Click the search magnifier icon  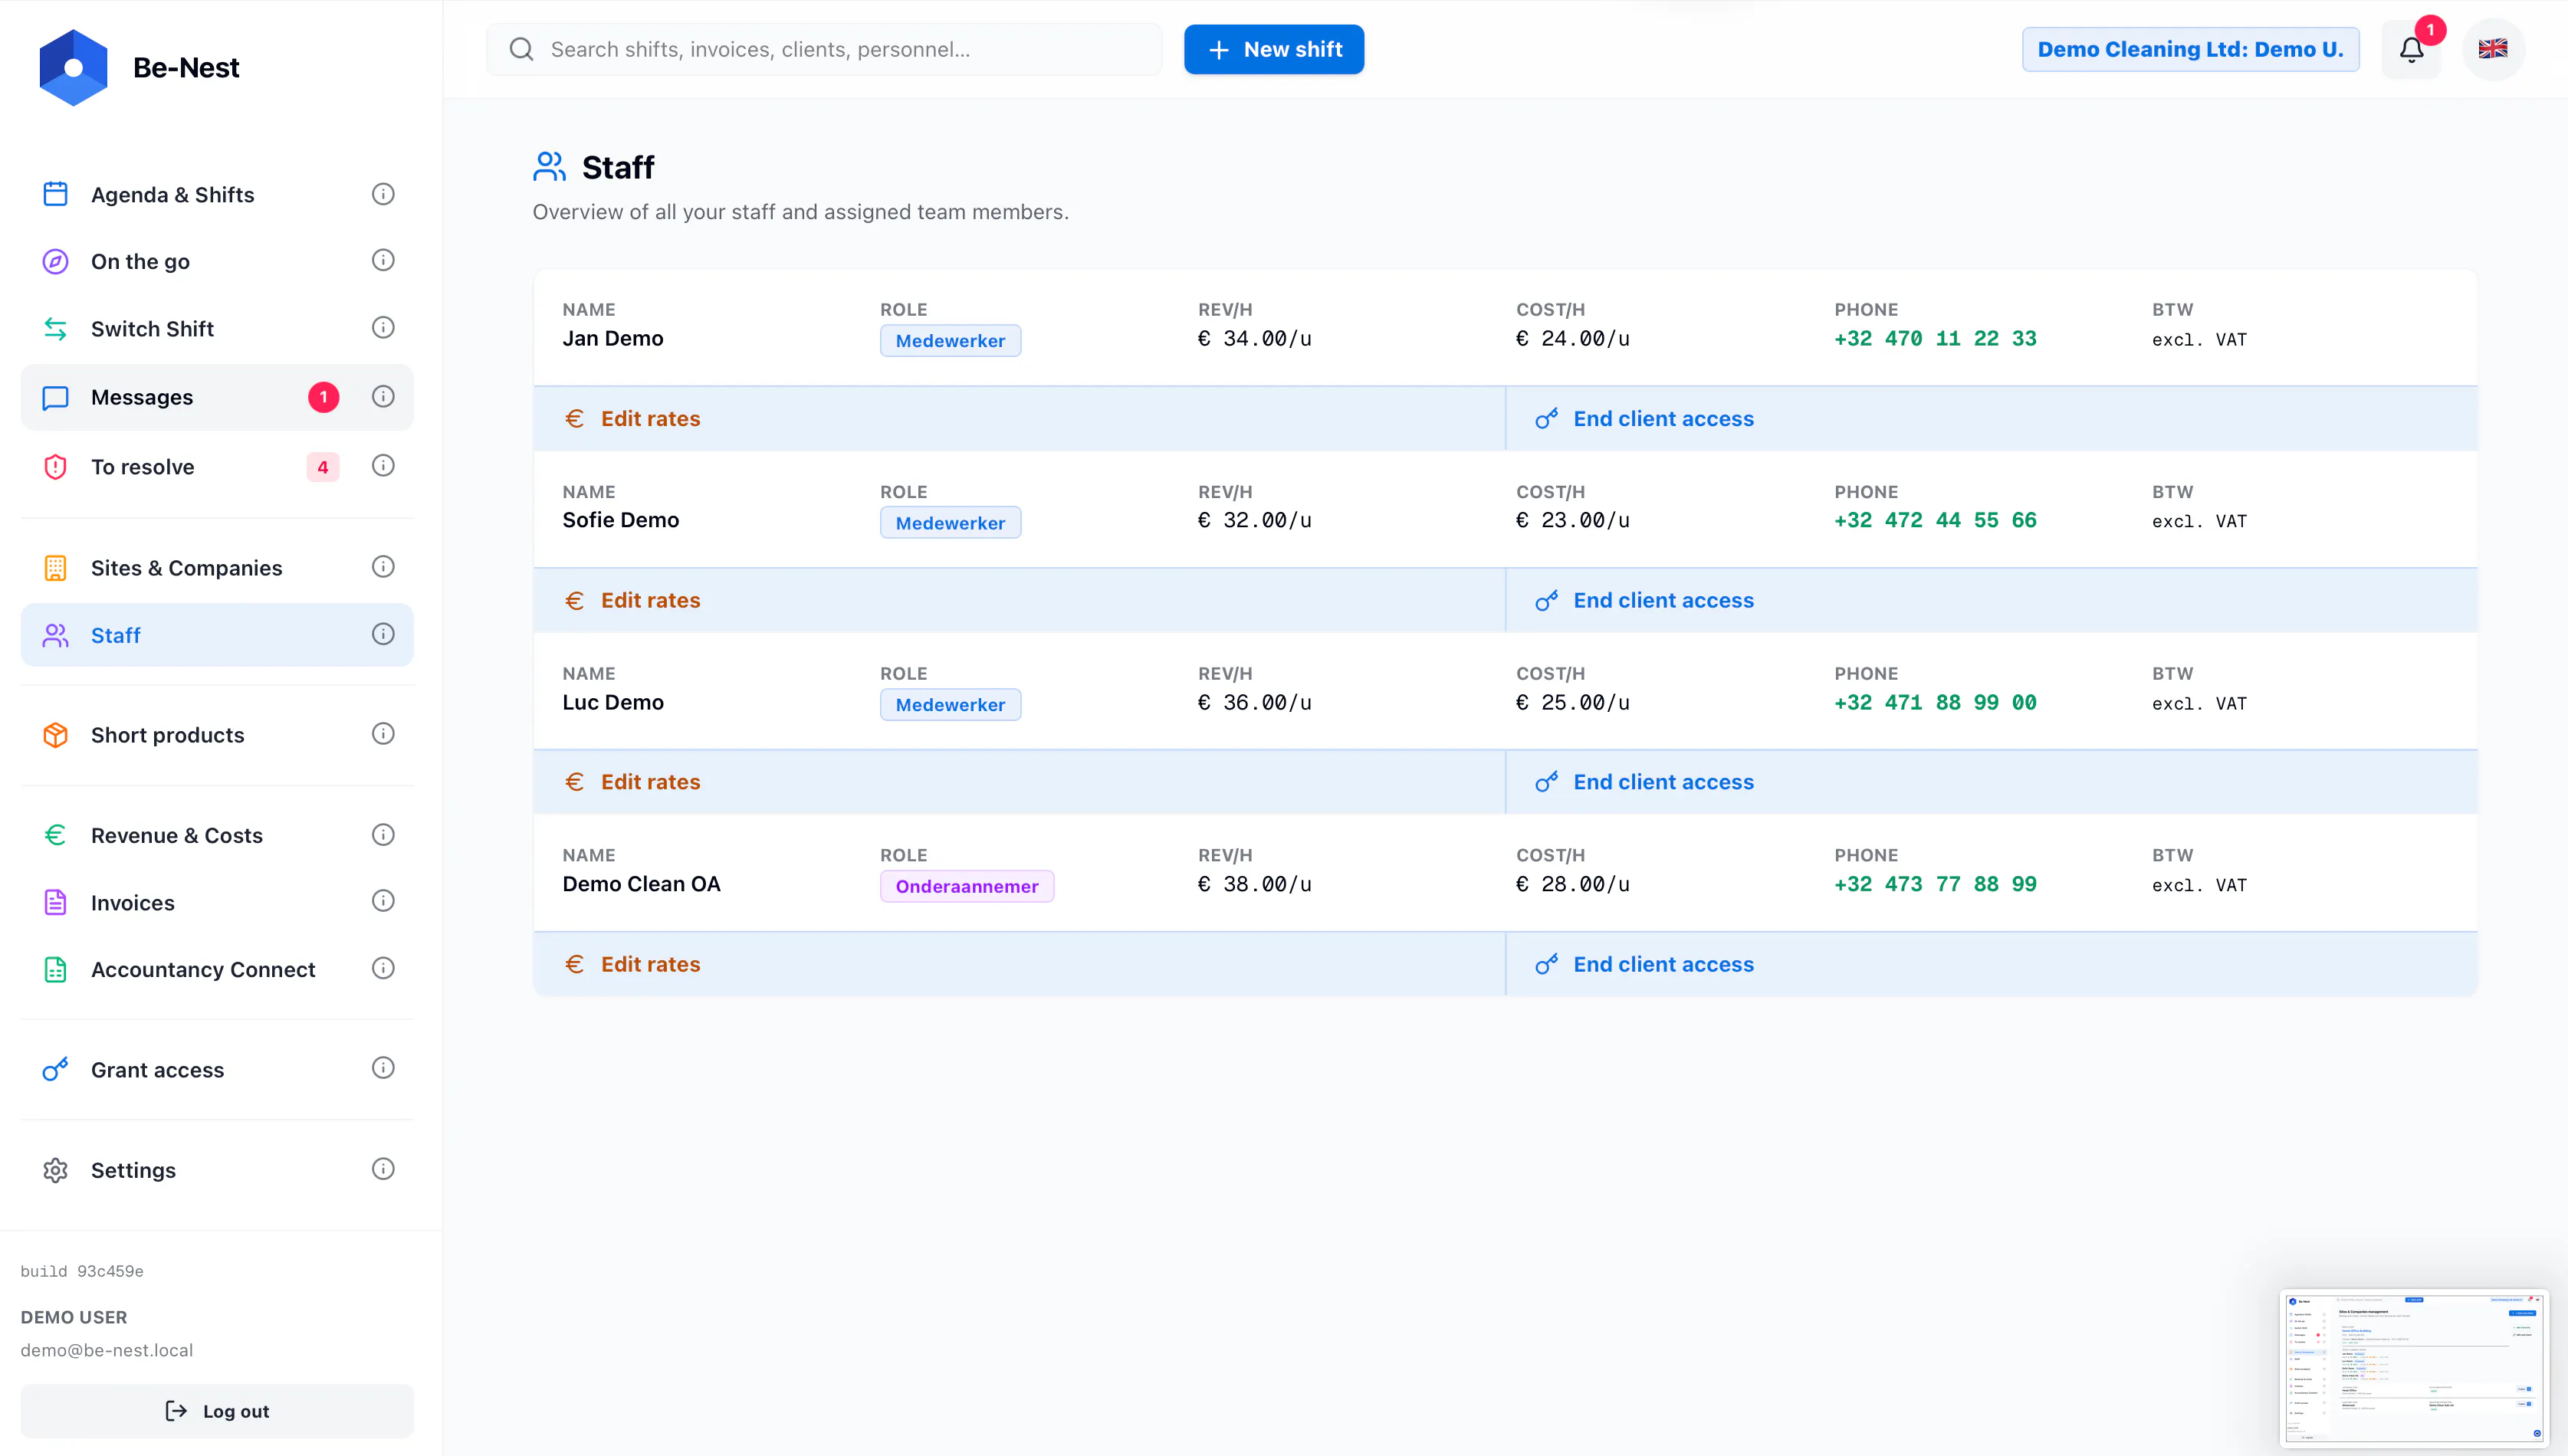(x=521, y=49)
